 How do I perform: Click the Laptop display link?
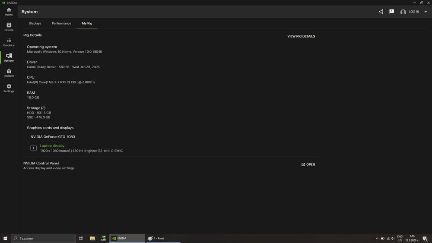(52, 145)
